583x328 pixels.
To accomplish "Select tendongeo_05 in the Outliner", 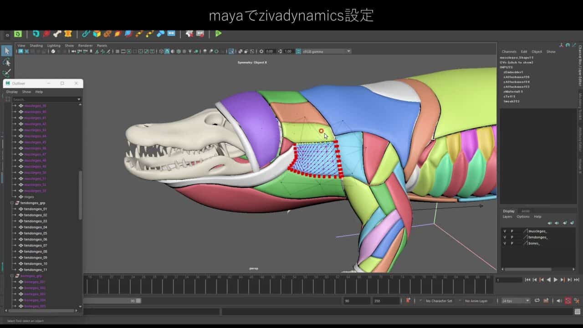I will 36,233.
